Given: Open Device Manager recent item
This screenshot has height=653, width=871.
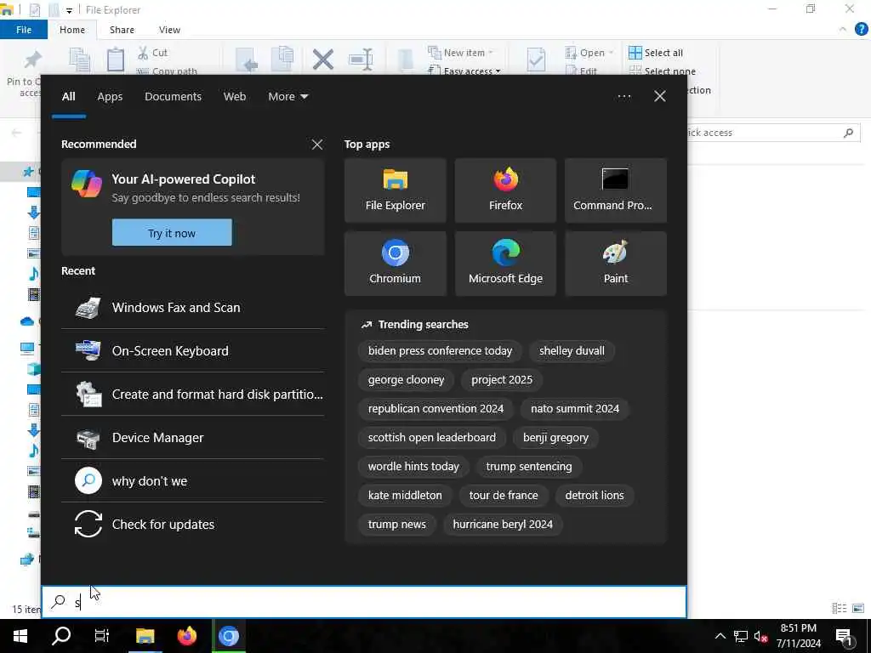Looking at the screenshot, I should click(x=193, y=438).
